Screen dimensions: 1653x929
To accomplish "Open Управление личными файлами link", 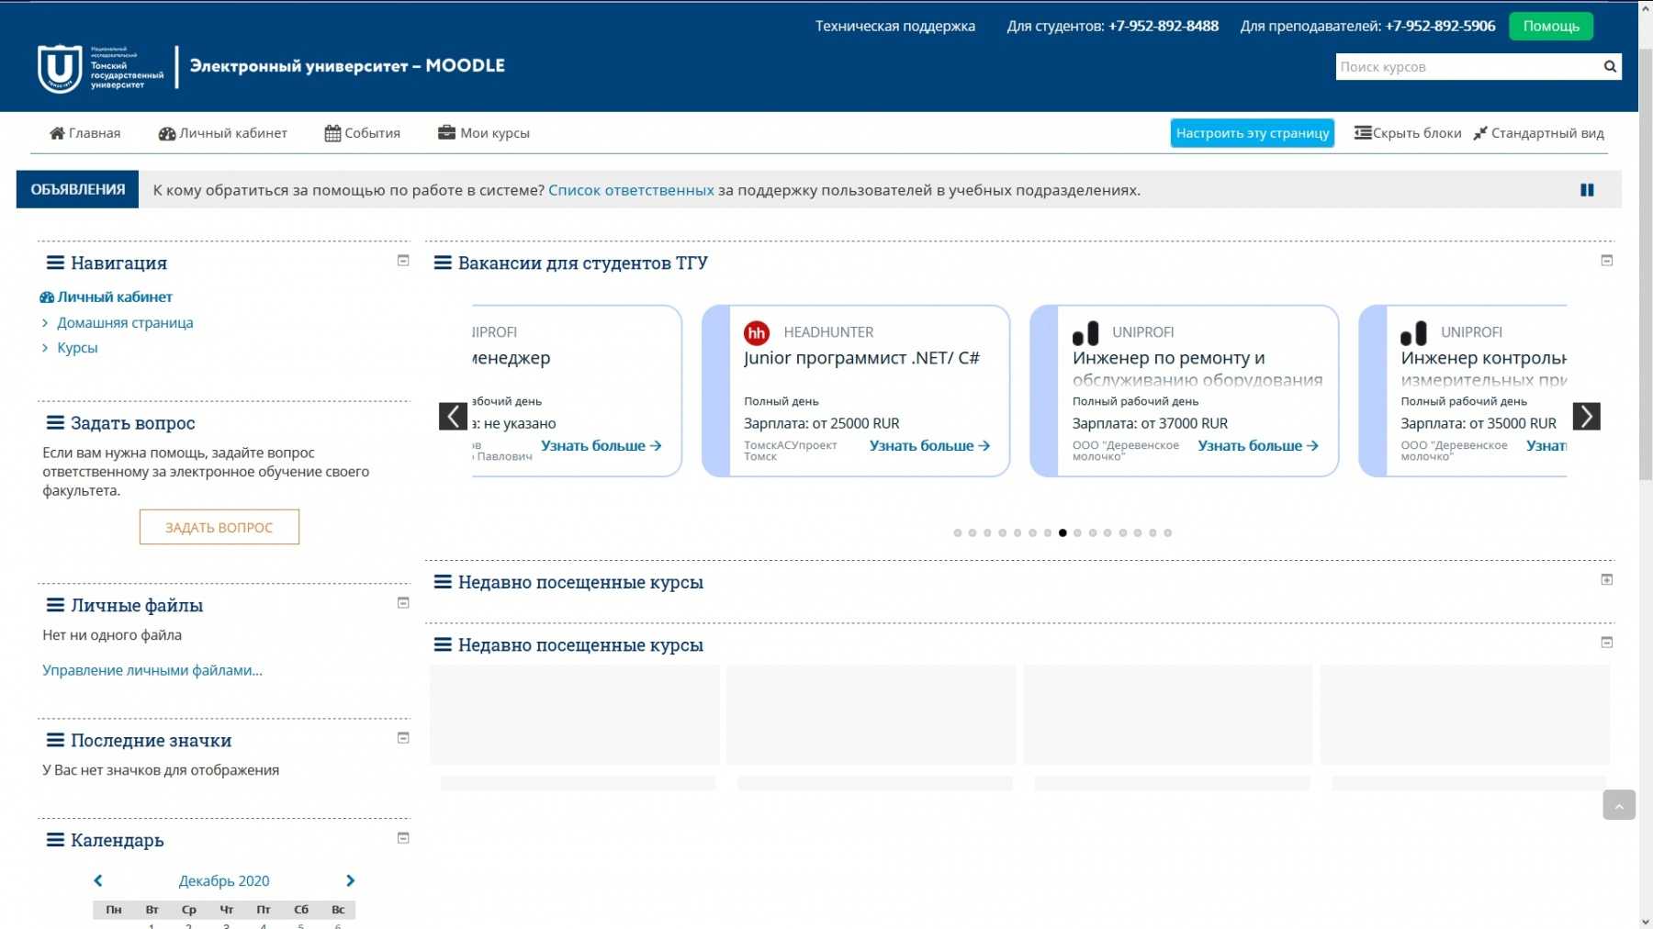I will 152,670.
